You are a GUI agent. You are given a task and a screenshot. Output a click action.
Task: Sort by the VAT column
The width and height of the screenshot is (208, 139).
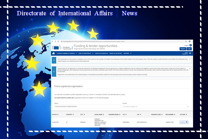point(139,115)
